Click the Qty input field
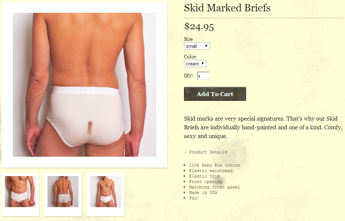The width and height of the screenshot is (345, 221). click(203, 76)
